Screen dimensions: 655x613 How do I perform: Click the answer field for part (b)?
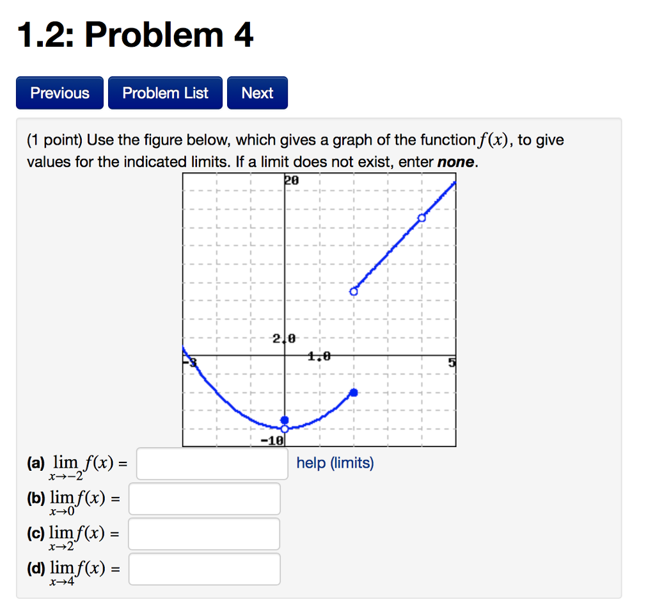tap(203, 499)
